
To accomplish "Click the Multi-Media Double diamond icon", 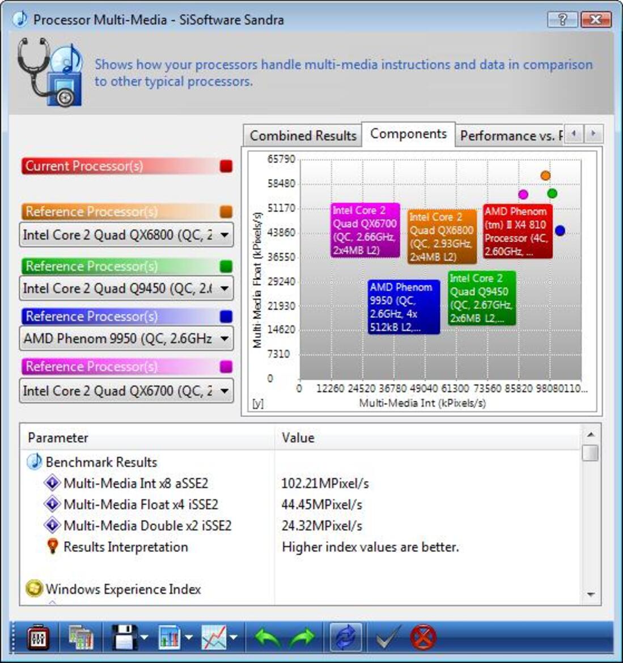I will pos(52,525).
